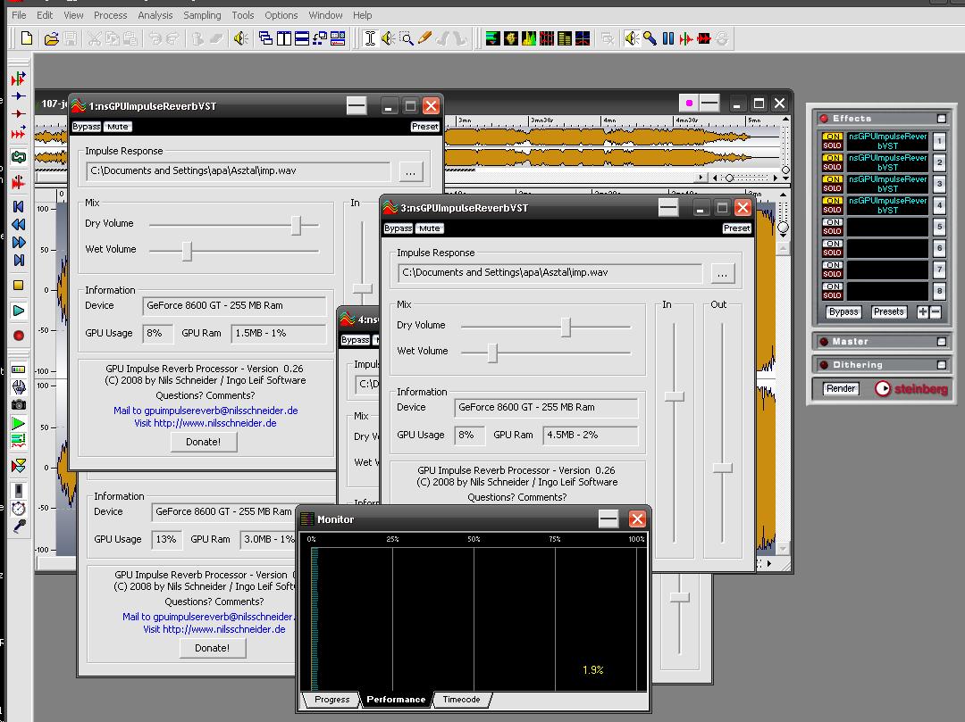Viewport: 965px width, 722px height.
Task: Click the fast-forward transport button
Action: point(19,242)
